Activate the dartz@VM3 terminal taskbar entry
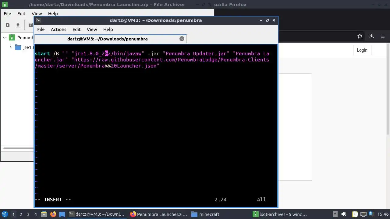 tap(97, 214)
